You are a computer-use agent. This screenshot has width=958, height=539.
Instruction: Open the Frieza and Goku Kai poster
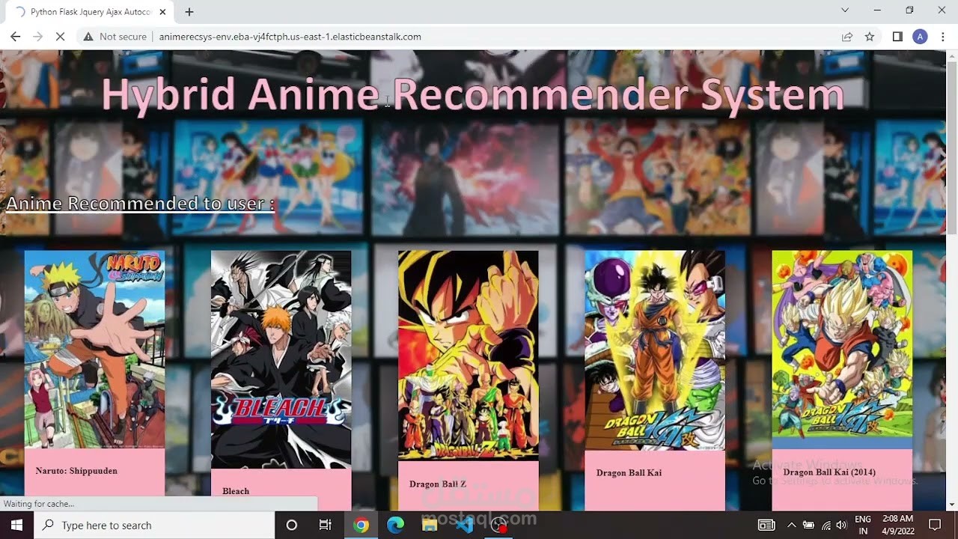[655, 350]
